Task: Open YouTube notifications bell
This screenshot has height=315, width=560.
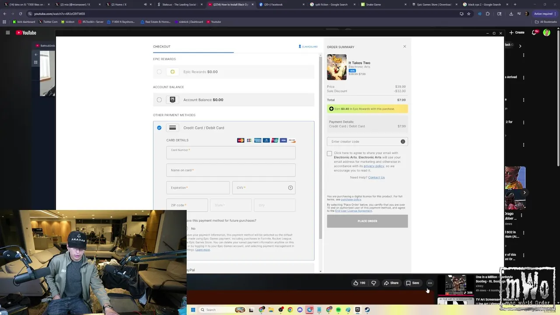Action: pos(535,32)
